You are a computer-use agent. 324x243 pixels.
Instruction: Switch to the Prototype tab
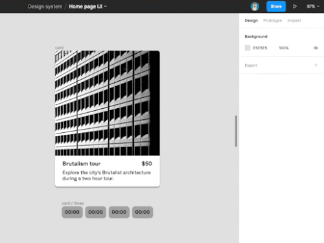(x=272, y=21)
